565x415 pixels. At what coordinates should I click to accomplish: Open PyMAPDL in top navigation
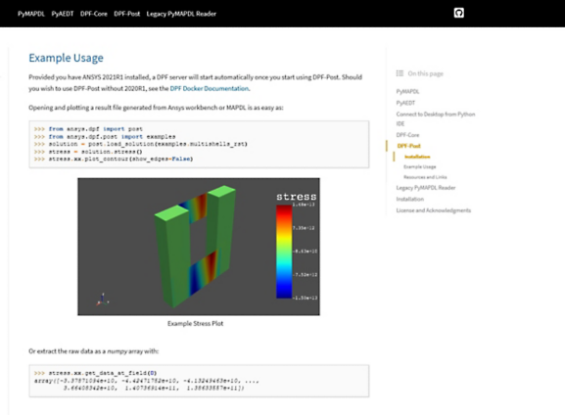pos(31,14)
